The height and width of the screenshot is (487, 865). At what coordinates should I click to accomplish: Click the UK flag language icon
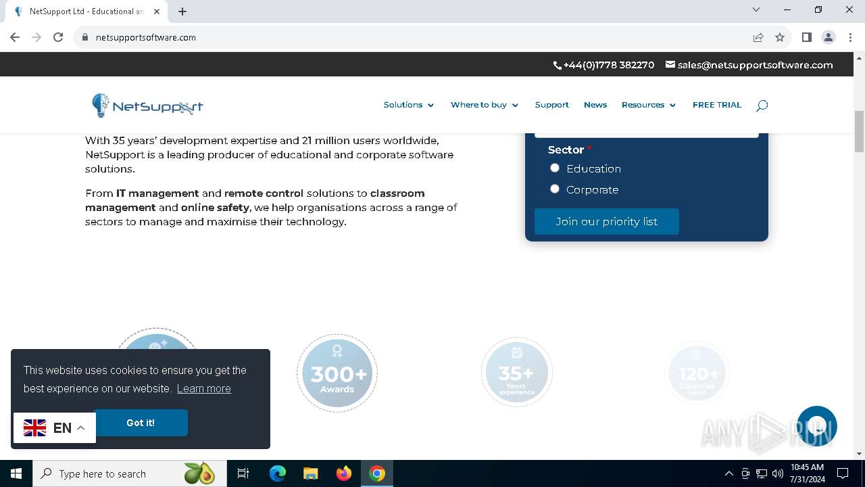tap(35, 427)
